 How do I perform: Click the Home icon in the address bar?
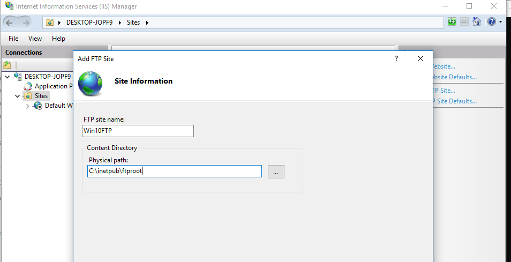click(476, 22)
